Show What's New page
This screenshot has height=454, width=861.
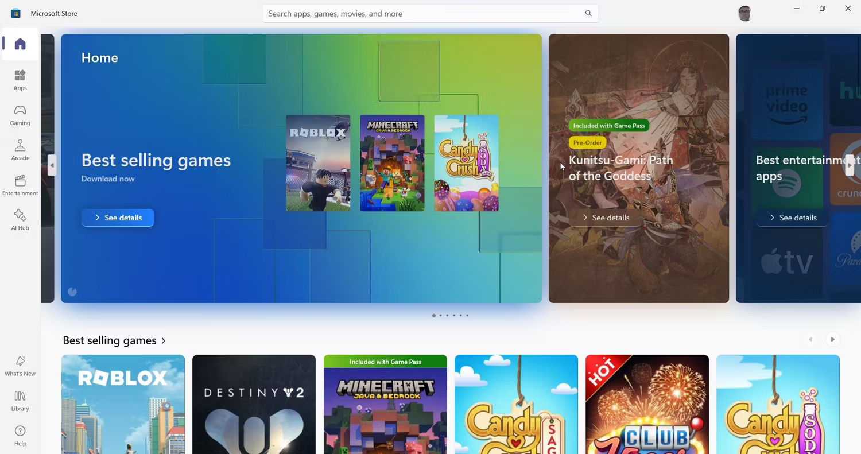tap(20, 366)
